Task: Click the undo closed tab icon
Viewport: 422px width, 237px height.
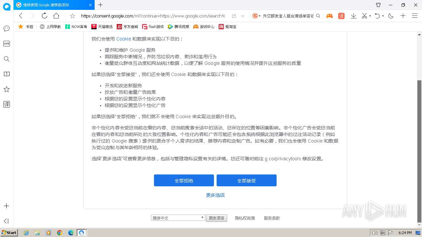Action: (x=377, y=16)
